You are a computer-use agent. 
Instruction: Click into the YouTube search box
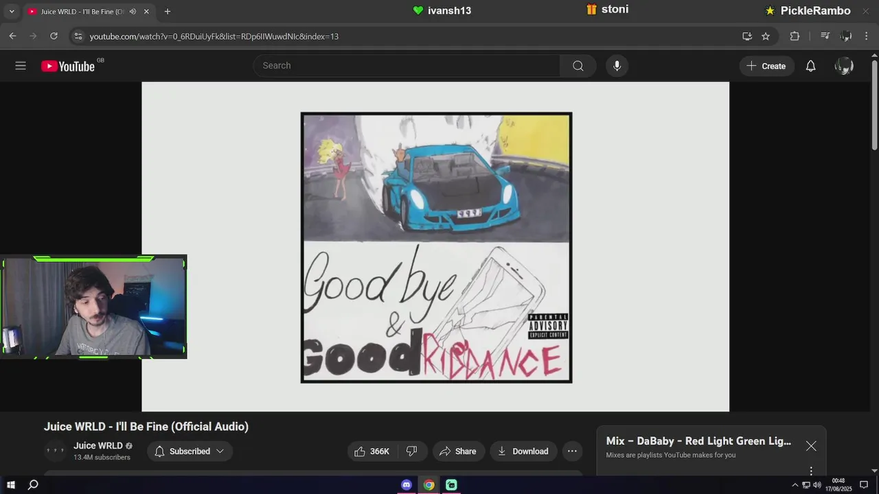[x=407, y=66]
